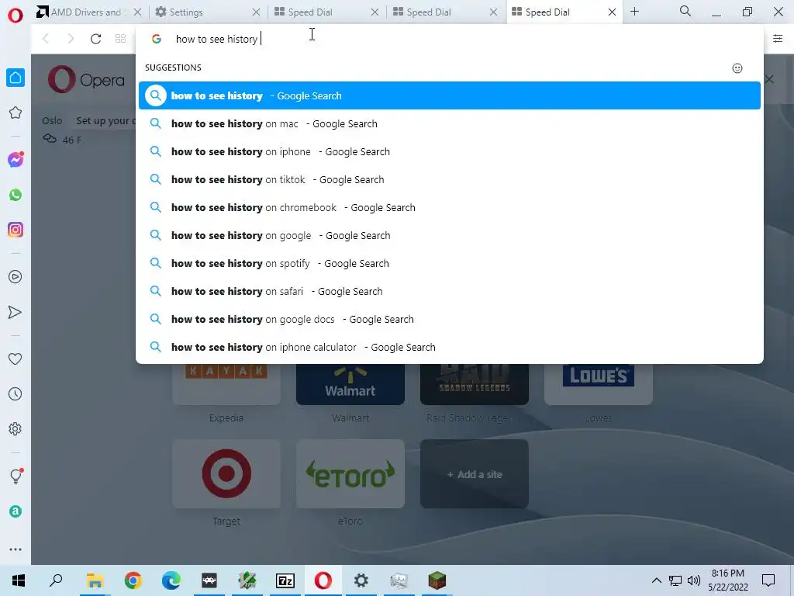
Task: Choose 'how to see history on mac' suggestion
Action: point(450,123)
